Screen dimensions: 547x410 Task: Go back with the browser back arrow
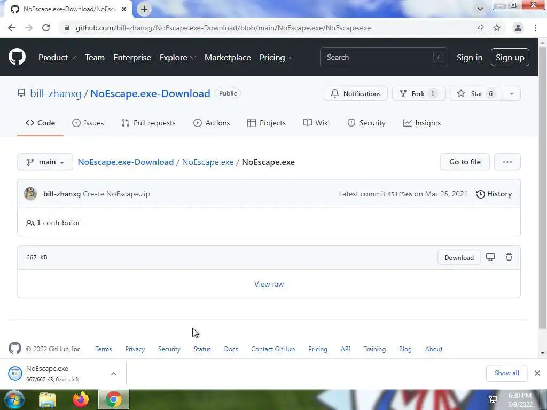12,28
